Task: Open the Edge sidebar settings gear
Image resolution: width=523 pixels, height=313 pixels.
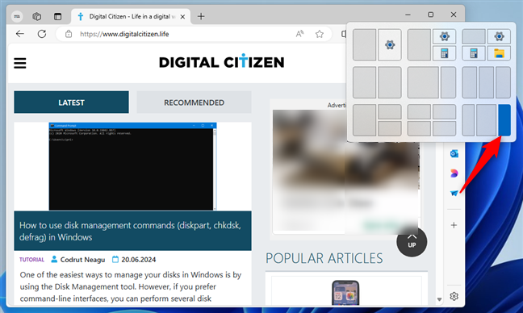Action: 454,296
